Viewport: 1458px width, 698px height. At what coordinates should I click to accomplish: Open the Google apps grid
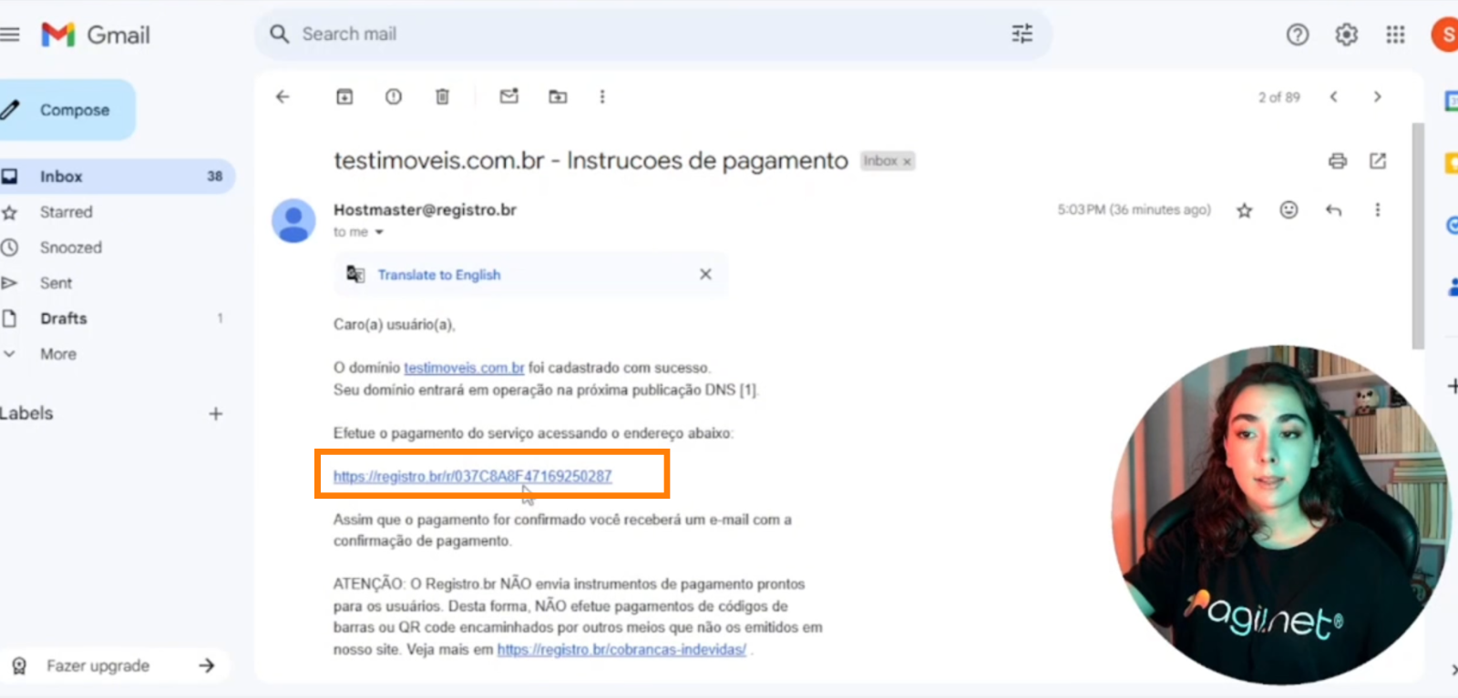coord(1395,35)
